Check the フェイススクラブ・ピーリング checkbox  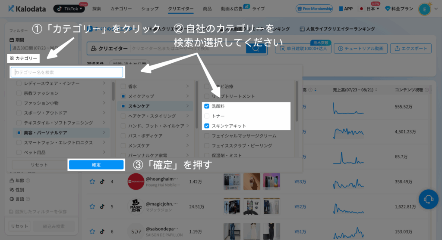pyautogui.click(x=207, y=145)
